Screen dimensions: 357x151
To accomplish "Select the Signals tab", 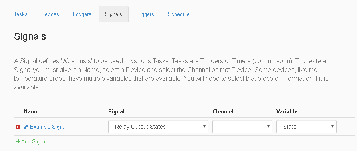I will coord(113,14).
